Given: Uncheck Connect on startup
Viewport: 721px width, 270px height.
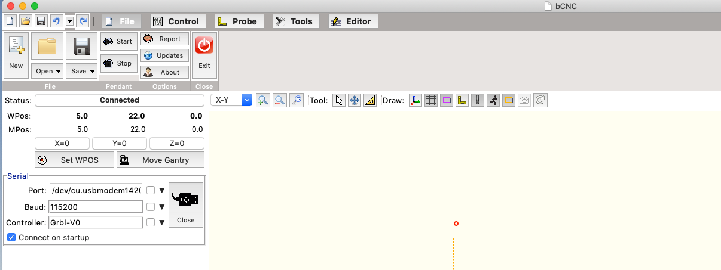Looking at the screenshot, I should [x=11, y=237].
